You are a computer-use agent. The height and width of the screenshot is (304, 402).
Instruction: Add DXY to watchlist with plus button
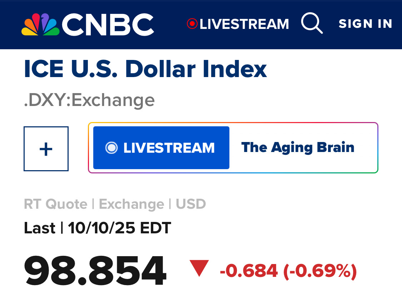(x=46, y=148)
